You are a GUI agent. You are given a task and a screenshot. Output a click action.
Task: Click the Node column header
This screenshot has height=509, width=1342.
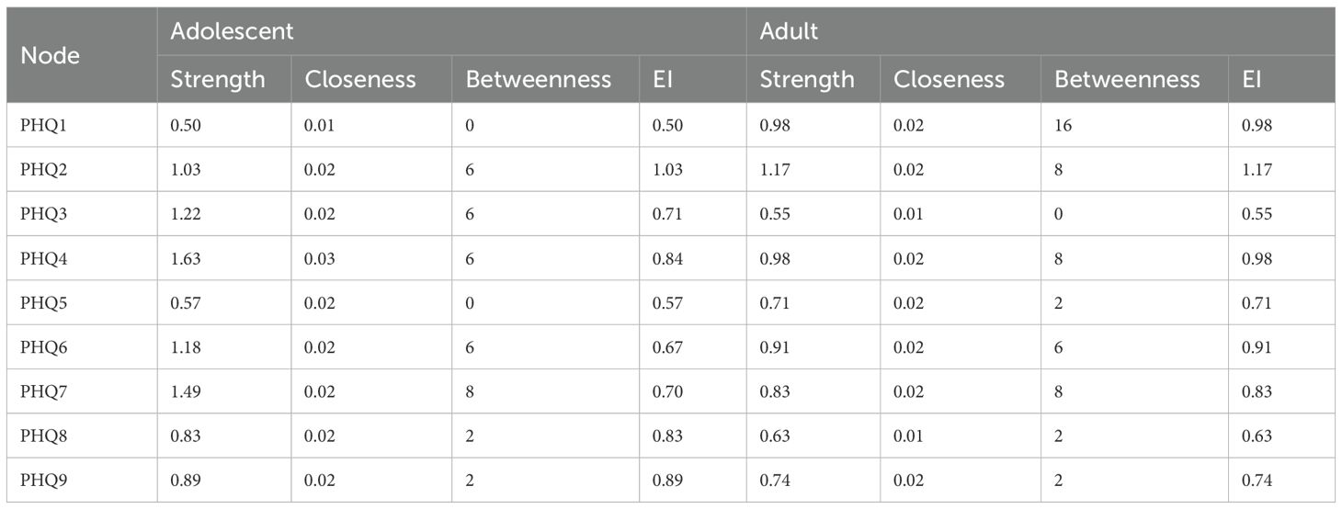(51, 55)
